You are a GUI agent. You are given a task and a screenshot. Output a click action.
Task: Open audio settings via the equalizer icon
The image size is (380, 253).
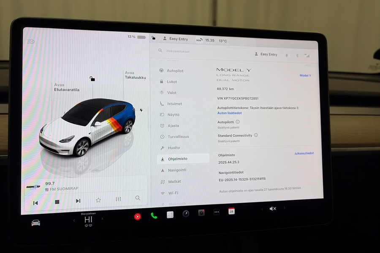click(x=118, y=199)
